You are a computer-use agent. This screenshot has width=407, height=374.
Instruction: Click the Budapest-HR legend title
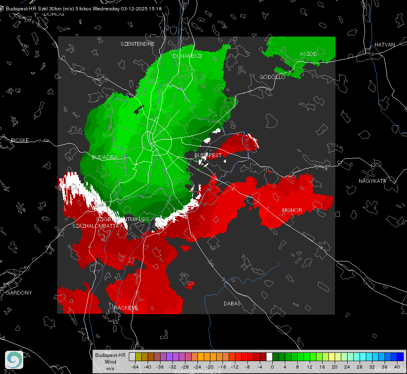(110, 355)
